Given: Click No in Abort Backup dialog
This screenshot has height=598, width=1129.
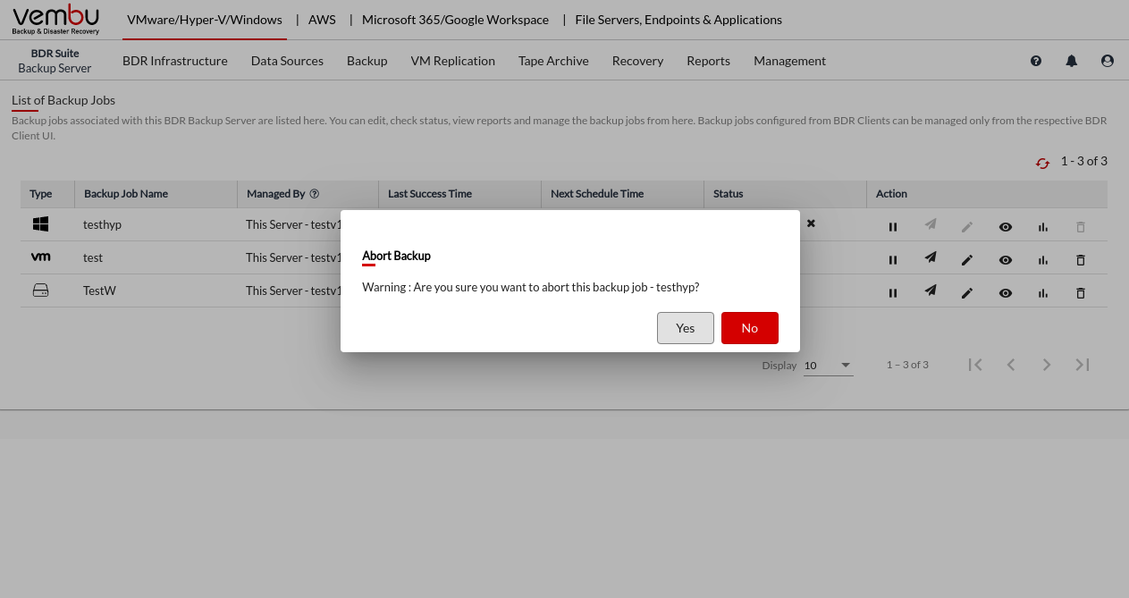Looking at the screenshot, I should coord(749,328).
